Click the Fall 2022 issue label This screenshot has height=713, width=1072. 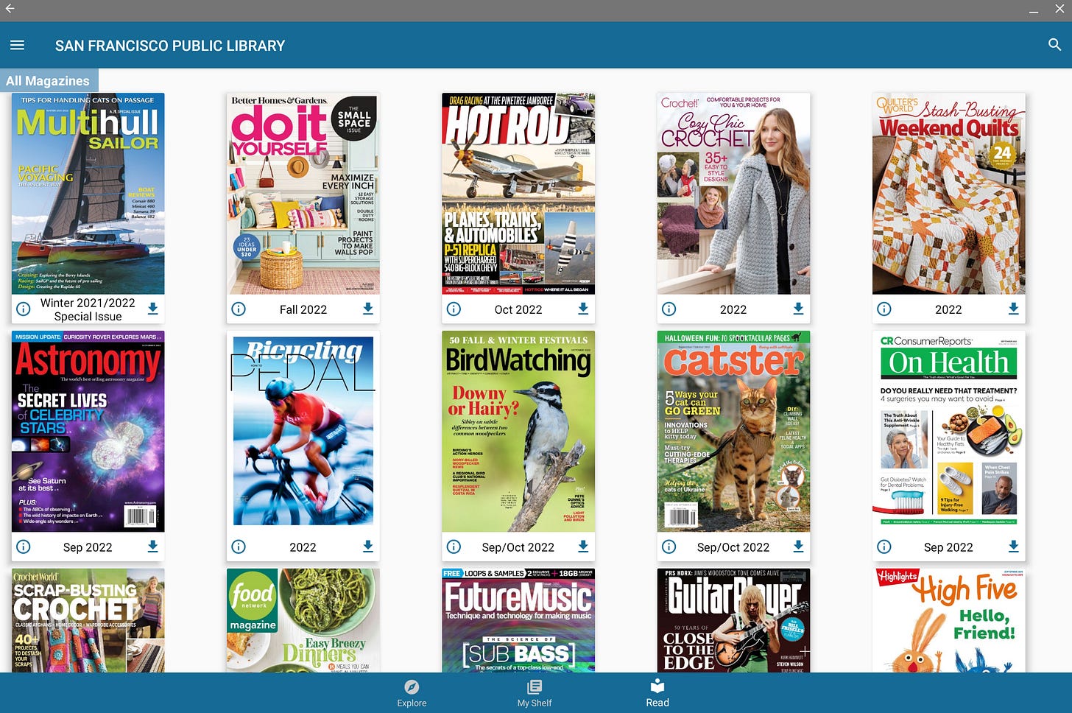303,309
